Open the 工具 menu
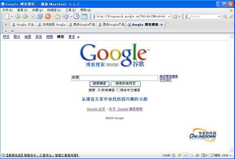 pos(71,10)
